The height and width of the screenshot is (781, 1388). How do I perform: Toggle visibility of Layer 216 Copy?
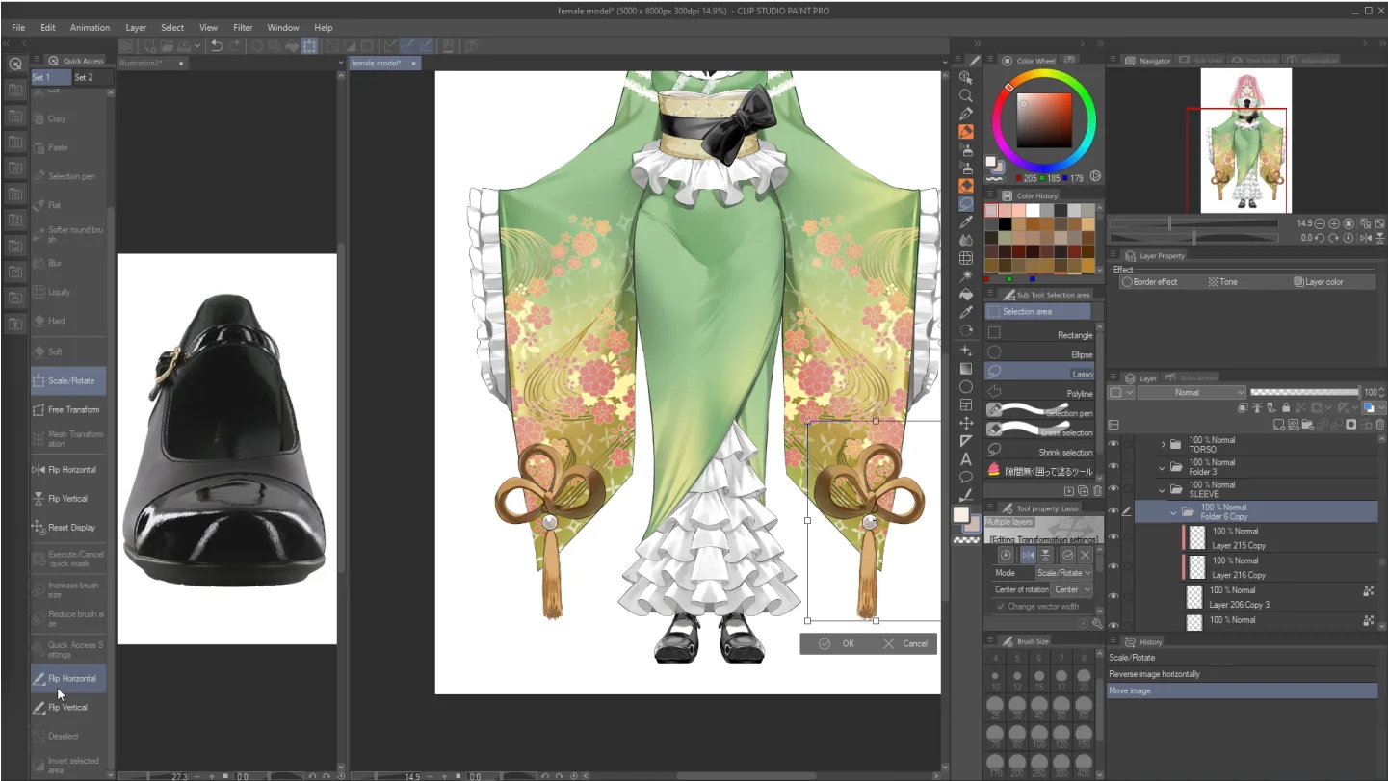tap(1113, 567)
